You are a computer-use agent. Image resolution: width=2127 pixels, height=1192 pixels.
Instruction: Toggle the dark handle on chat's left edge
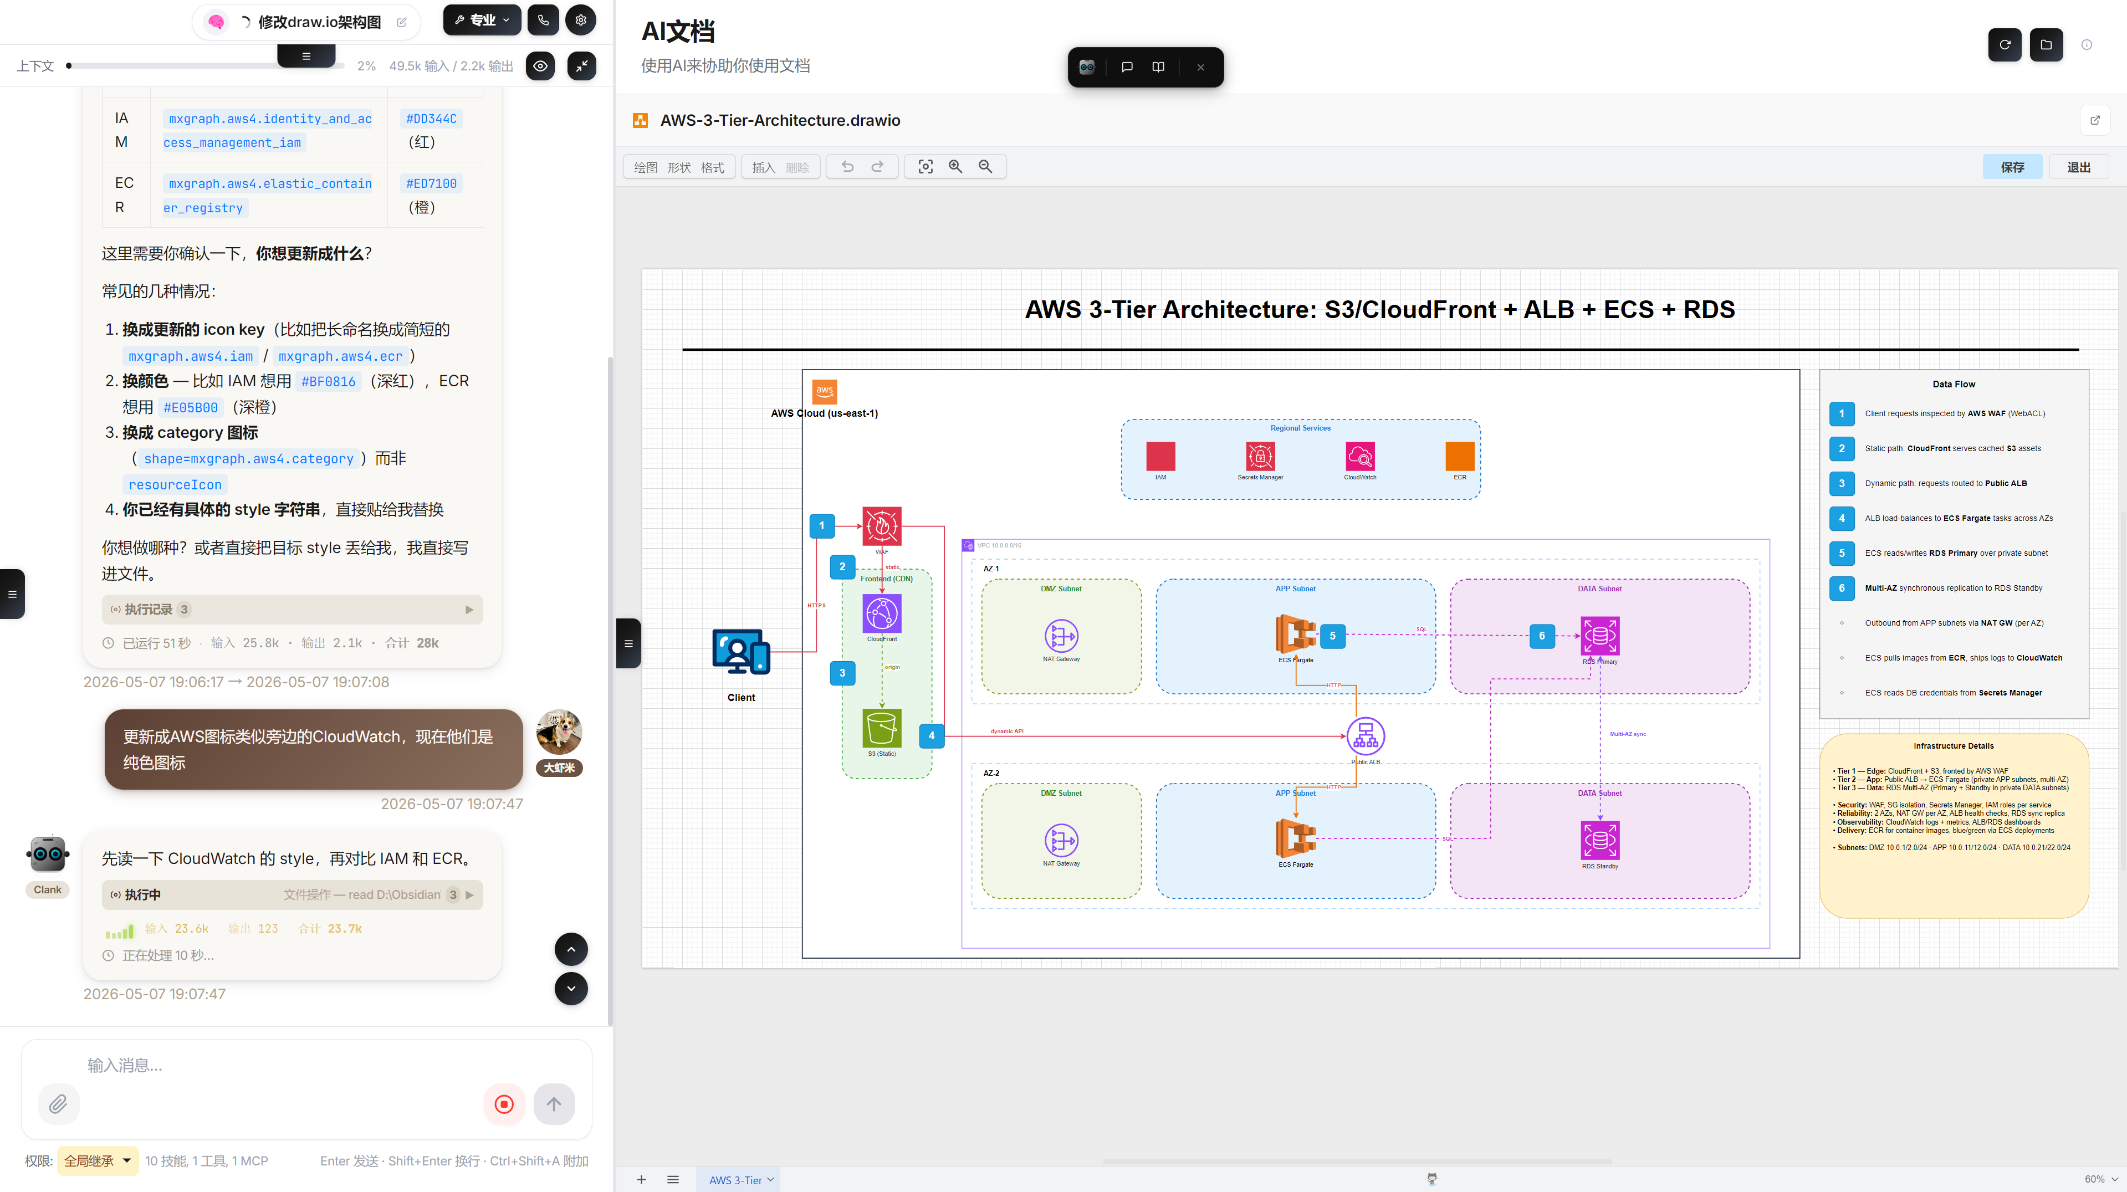[x=12, y=594]
